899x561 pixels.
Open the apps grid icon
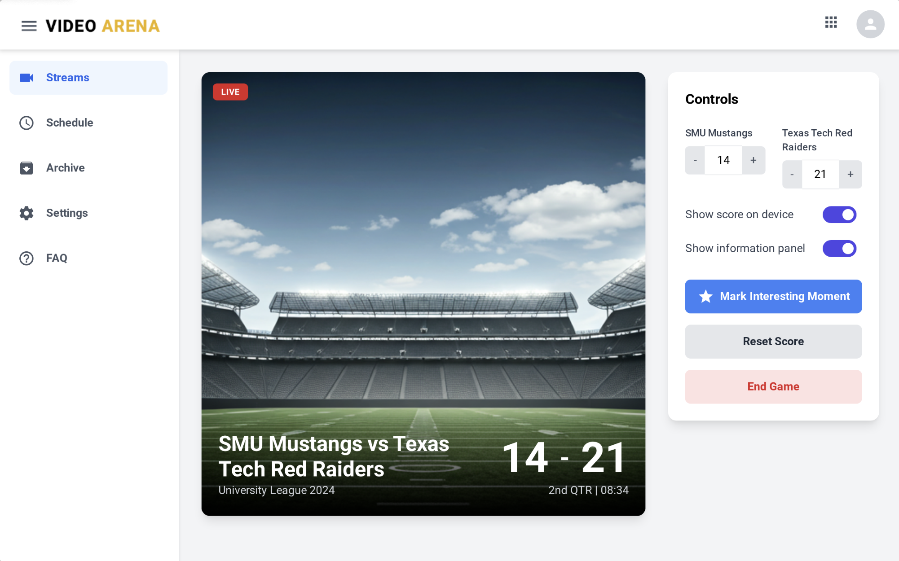pyautogui.click(x=831, y=22)
